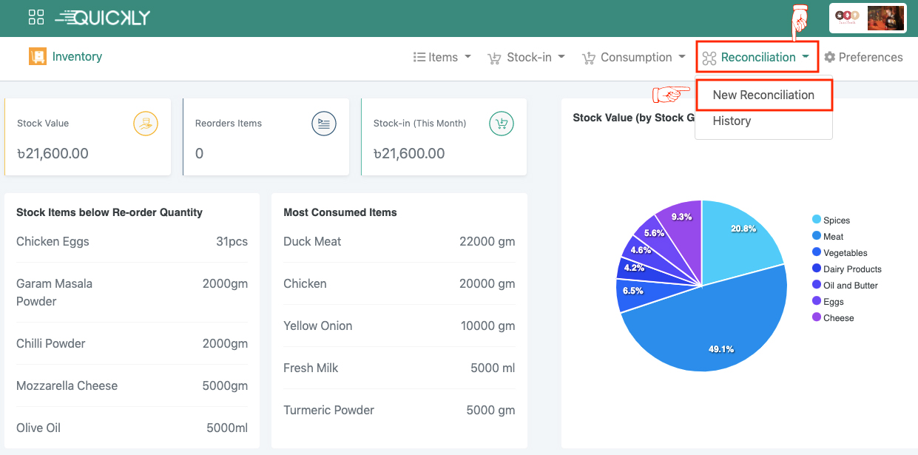
Task: Collapse the Reconciliation dropdown
Action: (x=757, y=58)
